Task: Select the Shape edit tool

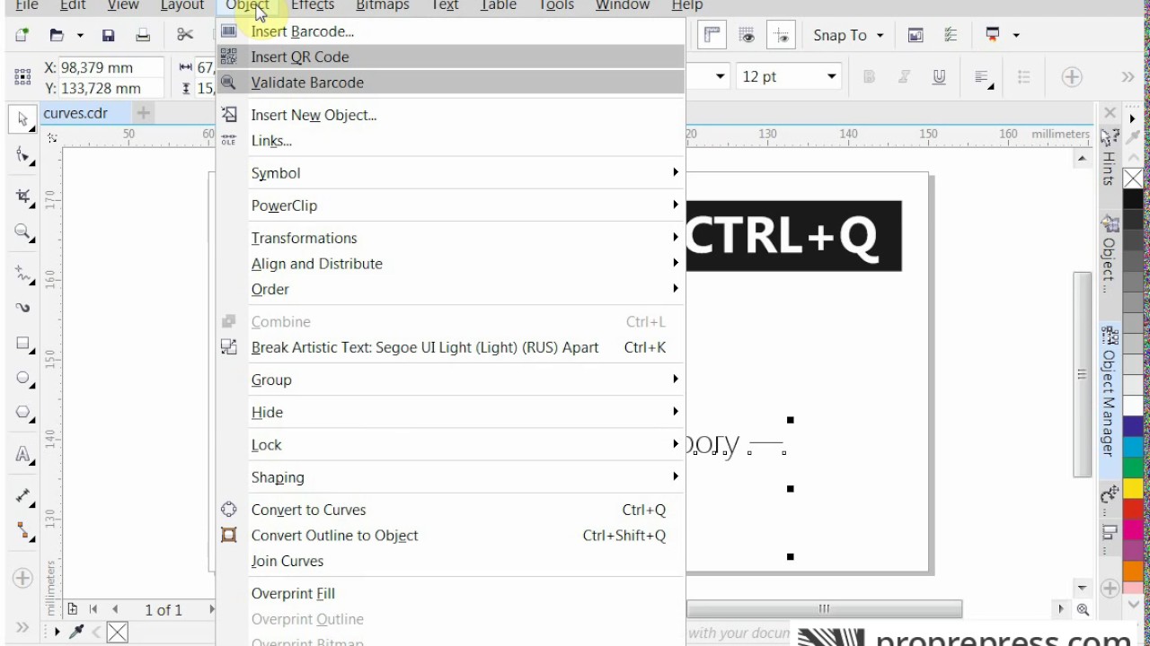Action: coord(22,157)
